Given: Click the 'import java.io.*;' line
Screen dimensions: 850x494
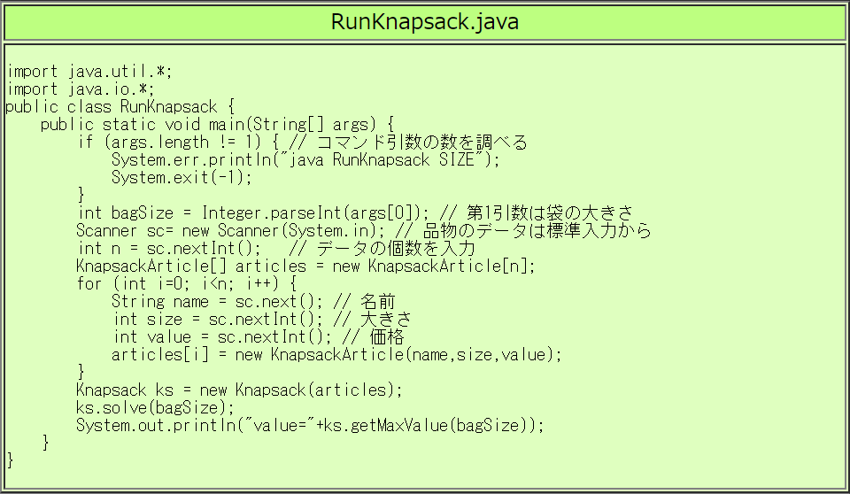Looking at the screenshot, I should (x=81, y=89).
